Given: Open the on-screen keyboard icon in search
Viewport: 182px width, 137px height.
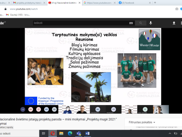Looking at the screenshot, I should (131, 23).
